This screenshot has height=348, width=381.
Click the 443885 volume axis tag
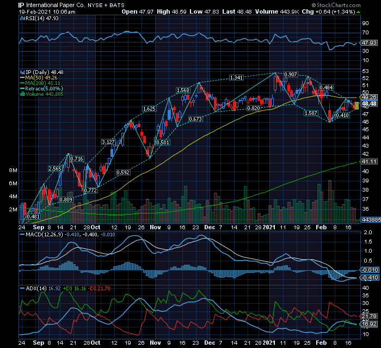[x=371, y=219]
